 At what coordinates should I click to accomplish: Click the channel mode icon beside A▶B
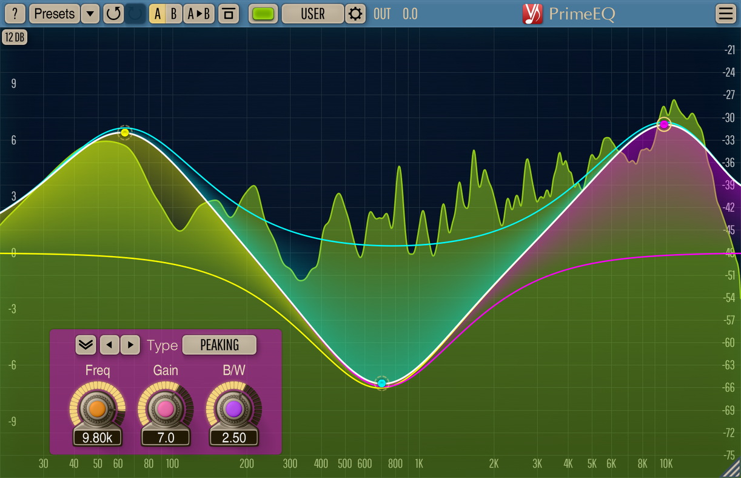[229, 13]
